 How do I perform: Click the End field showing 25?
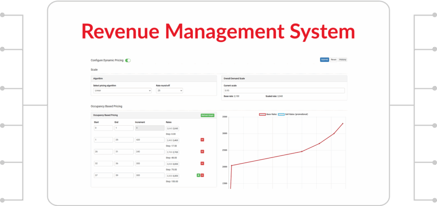point(123,140)
